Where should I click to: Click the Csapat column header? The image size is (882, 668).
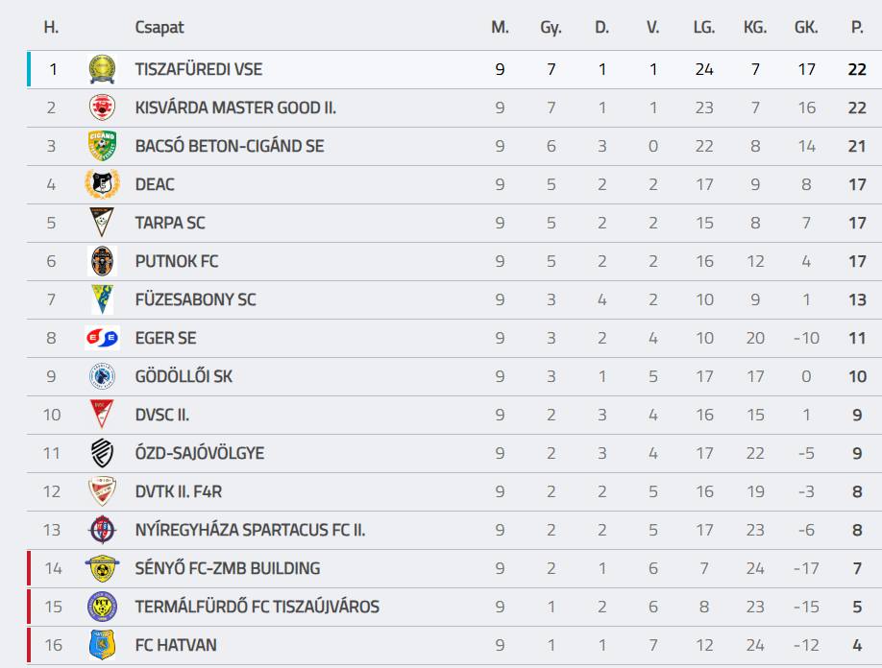(x=159, y=28)
